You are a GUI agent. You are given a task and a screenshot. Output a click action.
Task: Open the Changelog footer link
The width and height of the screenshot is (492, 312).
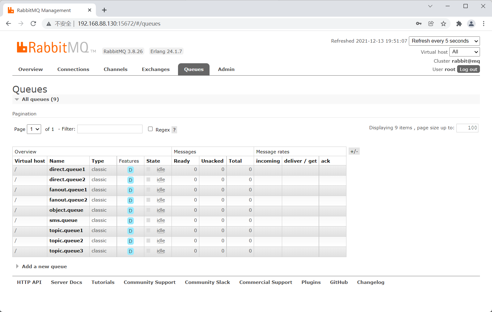pos(371,282)
